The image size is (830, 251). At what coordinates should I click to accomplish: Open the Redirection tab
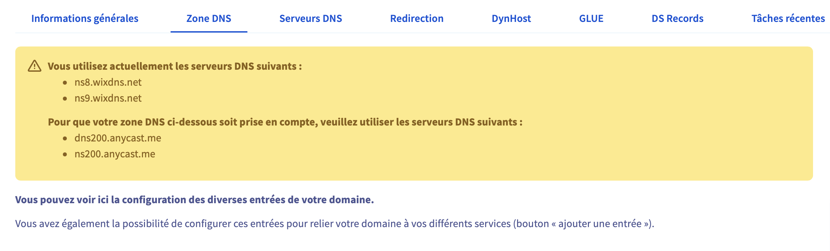(417, 19)
